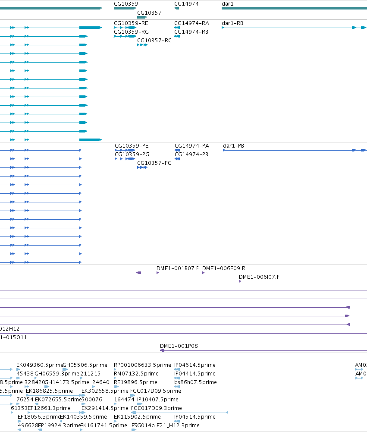367x432 pixels.
Task: Select transcript label CG14974-RA
Action: 191,23
